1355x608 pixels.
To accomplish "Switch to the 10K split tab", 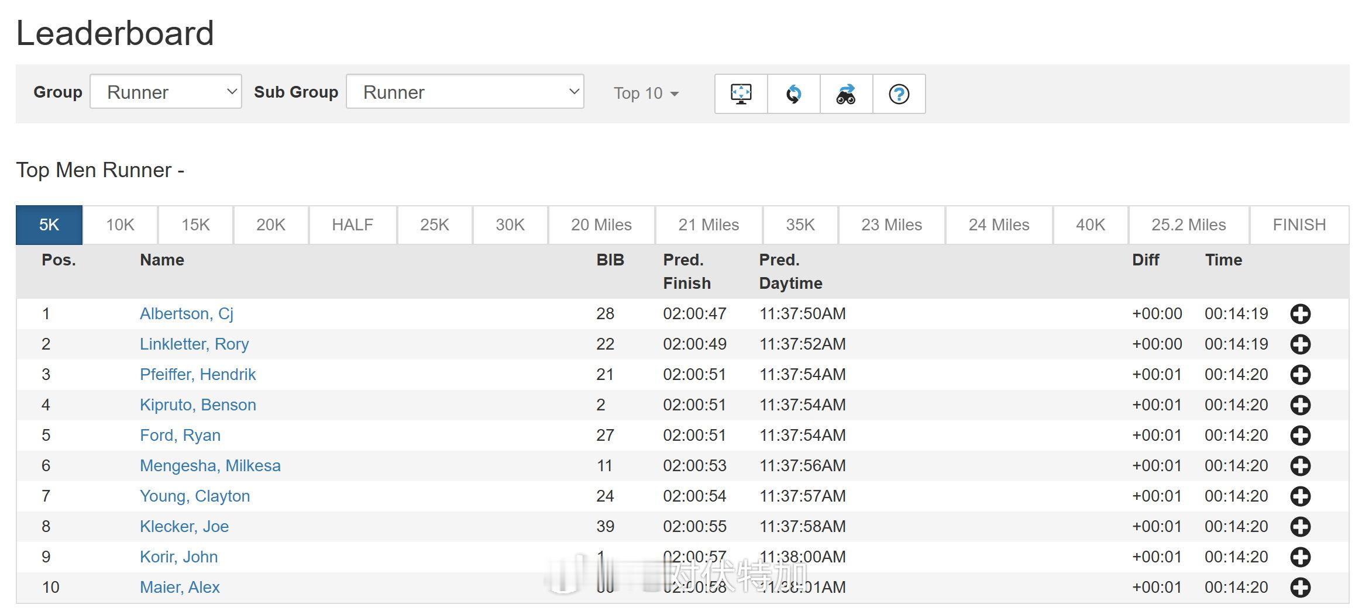I will point(120,225).
